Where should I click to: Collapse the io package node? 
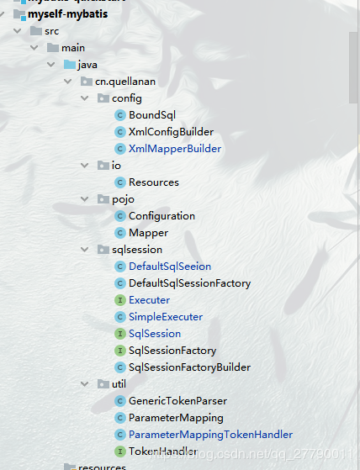(x=84, y=165)
